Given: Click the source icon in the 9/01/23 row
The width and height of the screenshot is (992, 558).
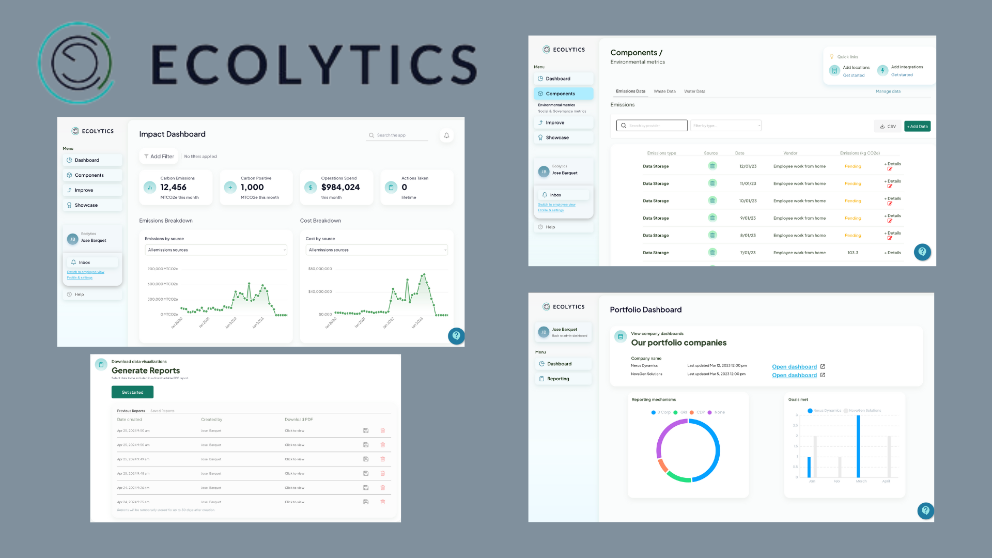Looking at the screenshot, I should coord(712,218).
